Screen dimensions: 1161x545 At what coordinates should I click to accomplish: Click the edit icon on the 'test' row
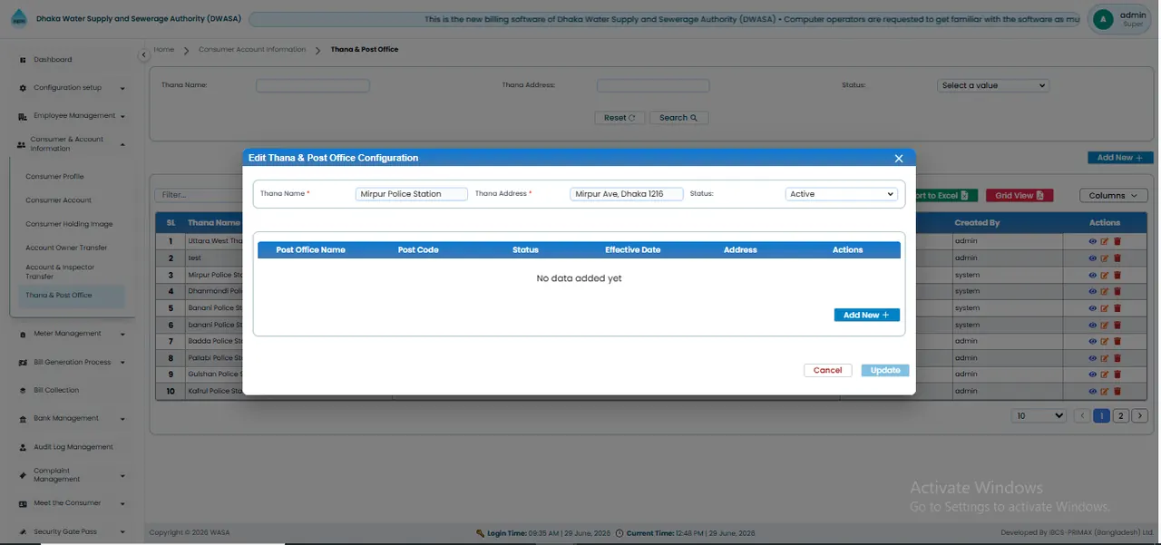point(1105,258)
